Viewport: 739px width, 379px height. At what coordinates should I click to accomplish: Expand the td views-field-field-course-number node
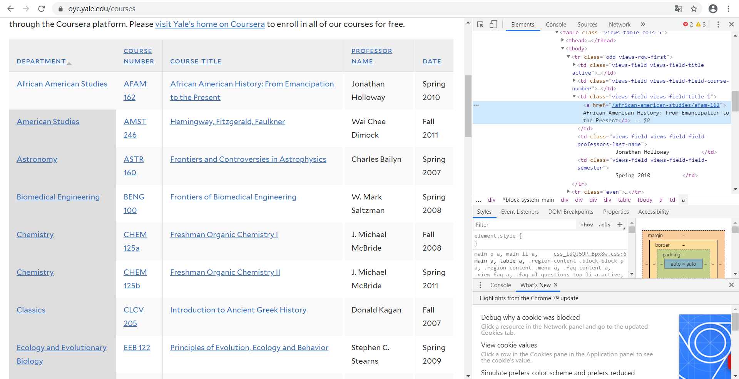coord(574,81)
